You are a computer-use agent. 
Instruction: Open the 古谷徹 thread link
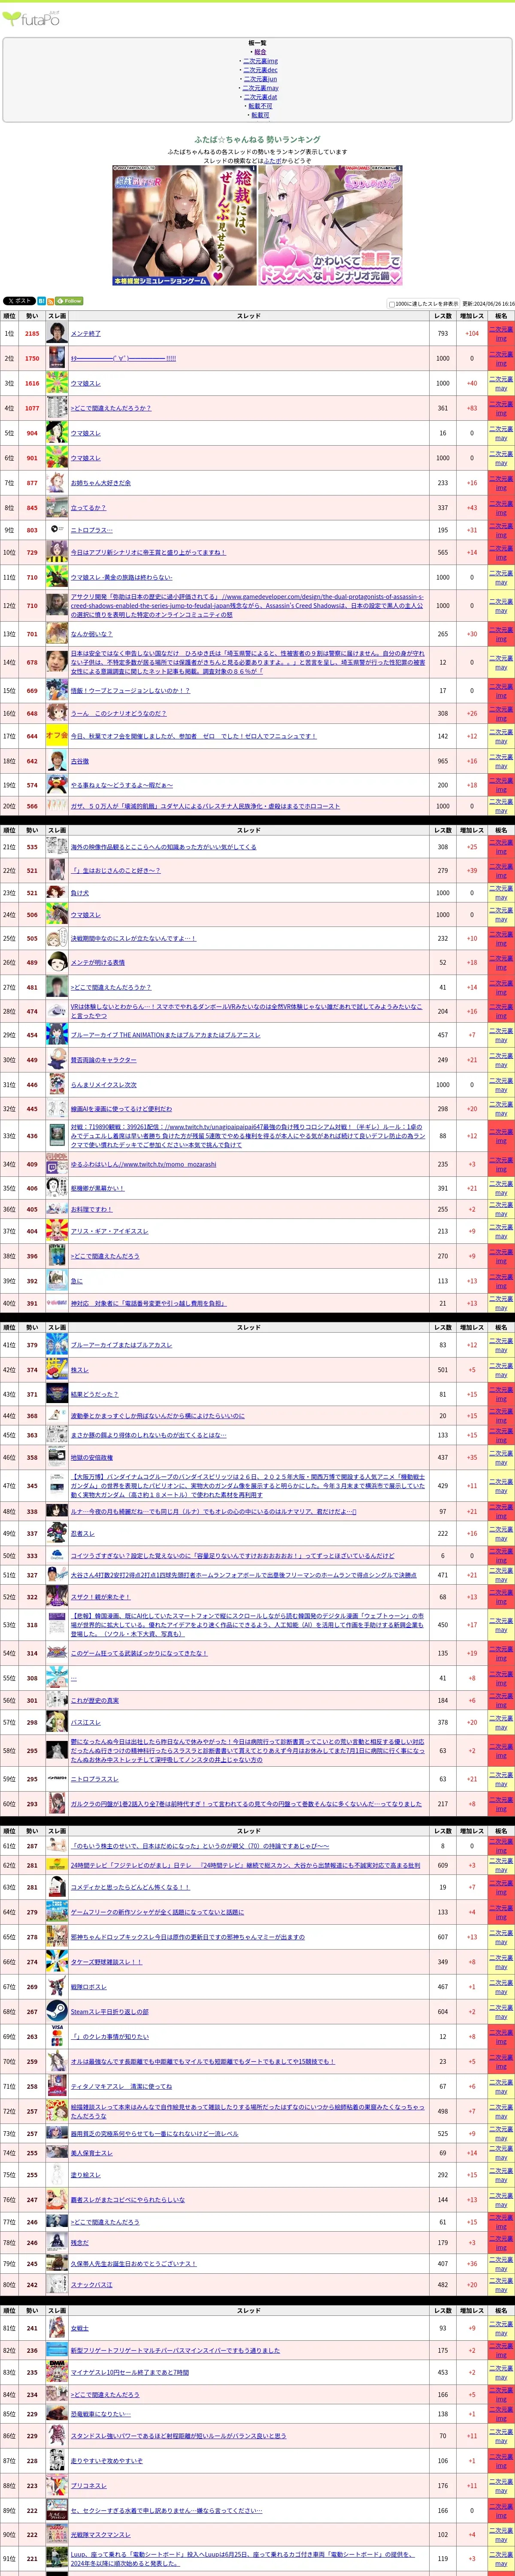(x=80, y=761)
